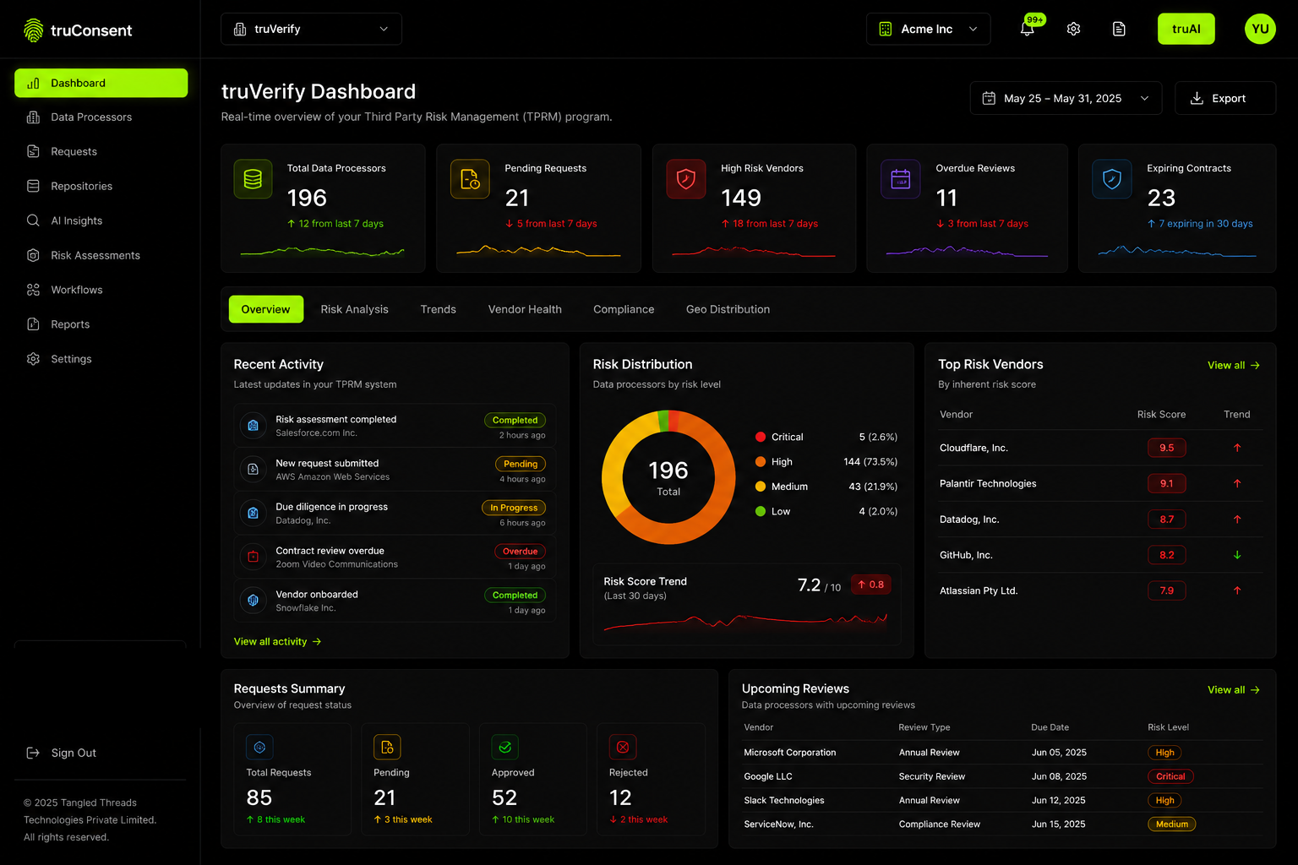The width and height of the screenshot is (1298, 865).
Task: Click the Pending requests summary icon
Action: point(387,747)
